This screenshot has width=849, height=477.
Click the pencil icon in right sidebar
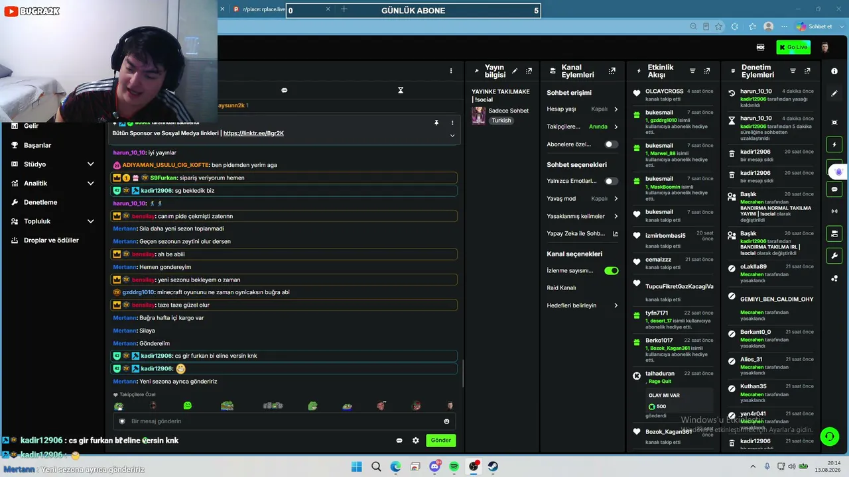click(x=834, y=93)
